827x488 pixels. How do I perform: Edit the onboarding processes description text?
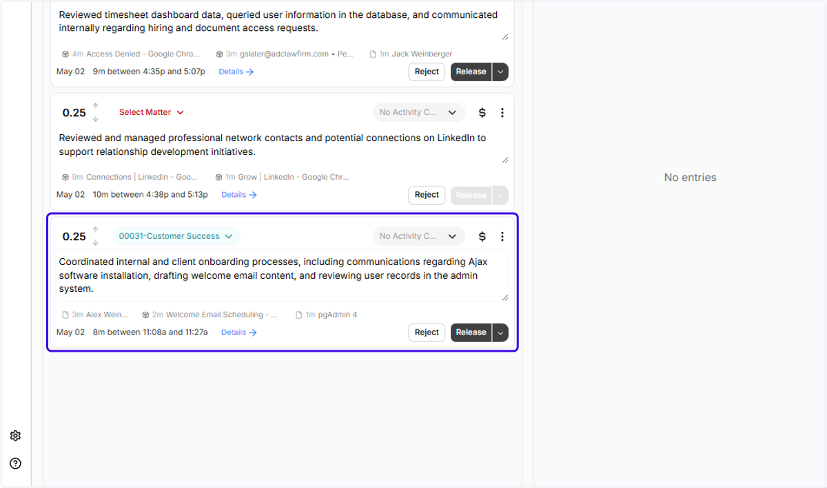tap(283, 275)
